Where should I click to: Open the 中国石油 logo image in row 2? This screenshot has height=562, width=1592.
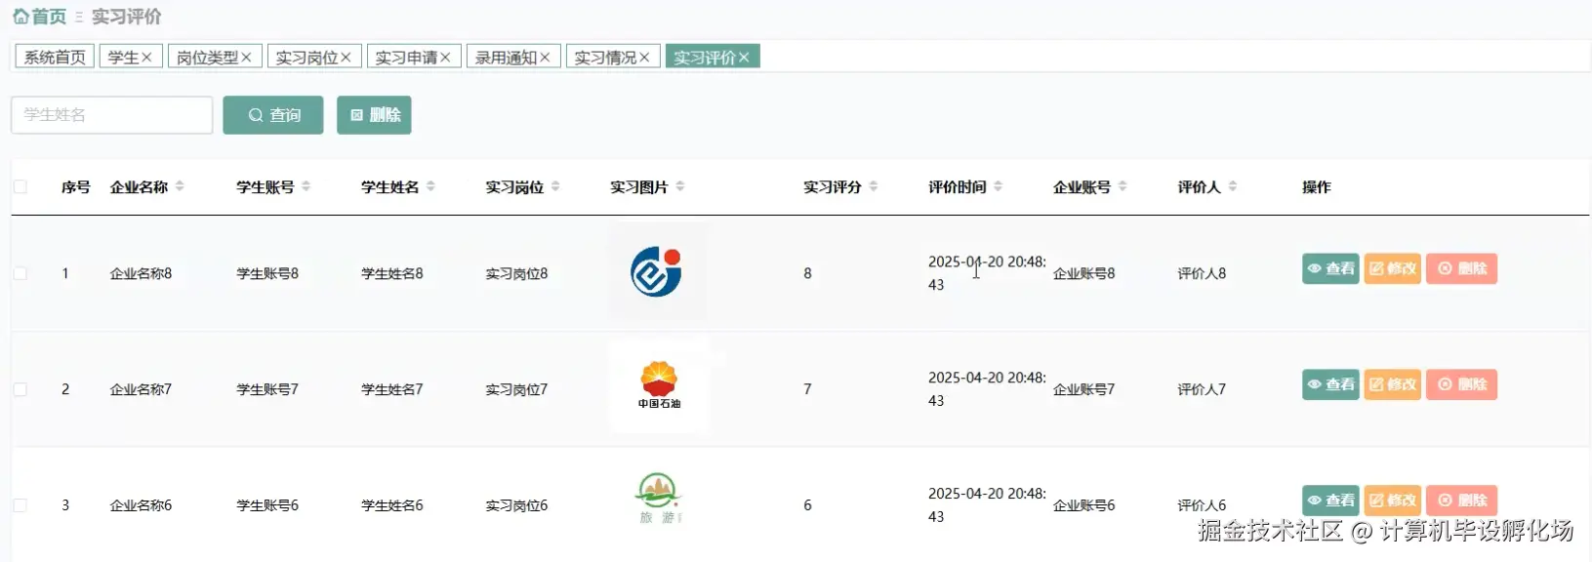pos(658,388)
